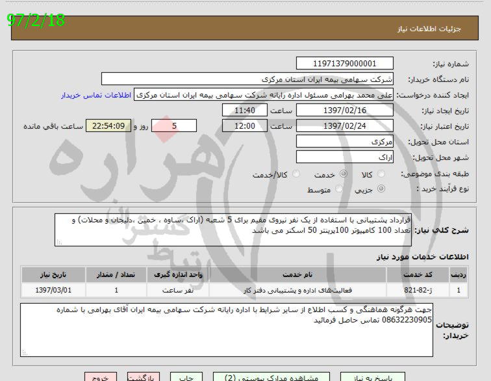The image size is (491, 381).
Task: Click مشاهده مدارک پیوستی (2) button
Action: pyautogui.click(x=271, y=377)
